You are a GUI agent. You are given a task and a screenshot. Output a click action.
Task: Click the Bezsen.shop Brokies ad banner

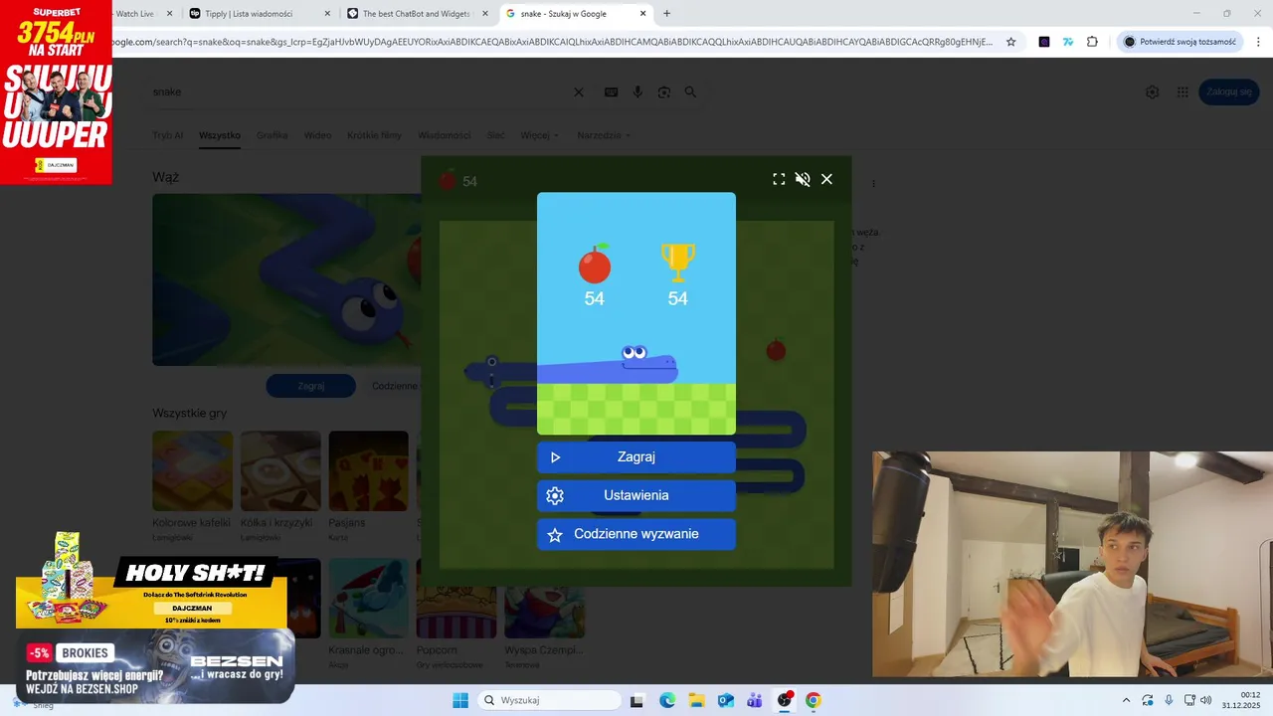155,667
